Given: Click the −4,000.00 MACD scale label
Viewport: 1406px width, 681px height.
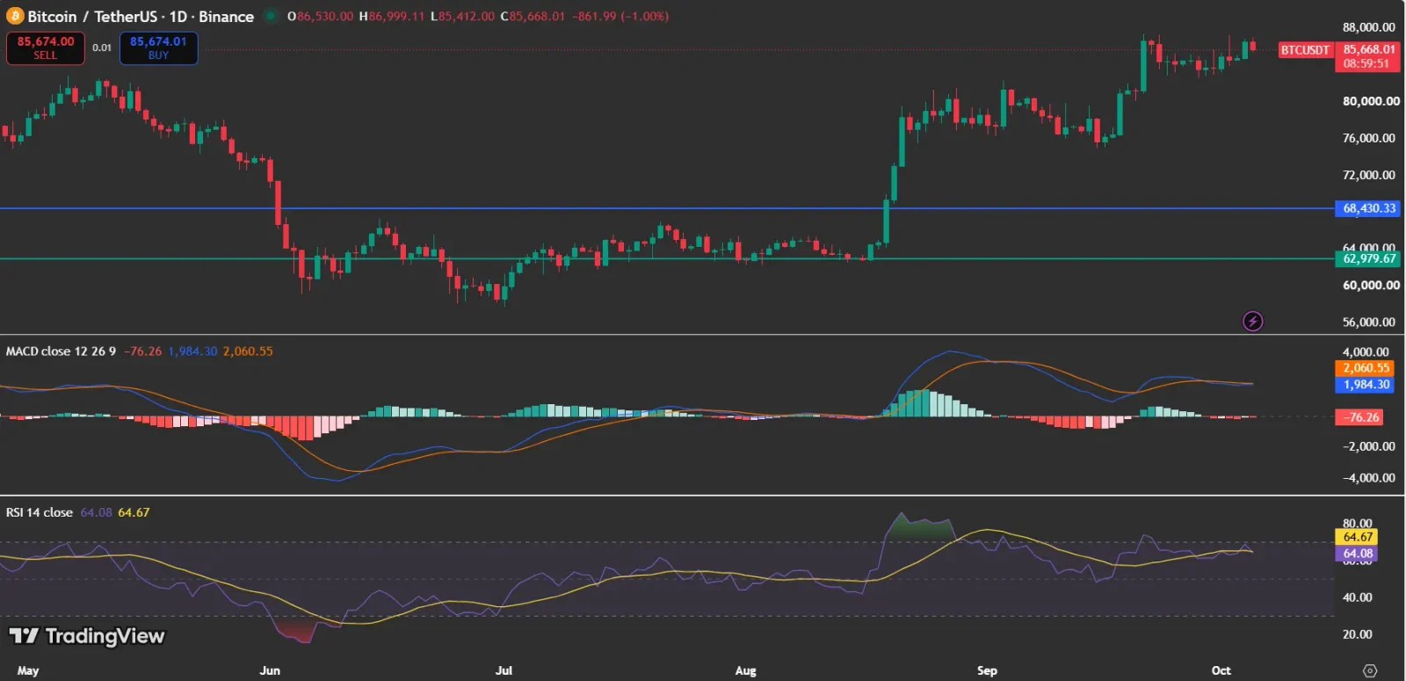Looking at the screenshot, I should coord(1367,478).
